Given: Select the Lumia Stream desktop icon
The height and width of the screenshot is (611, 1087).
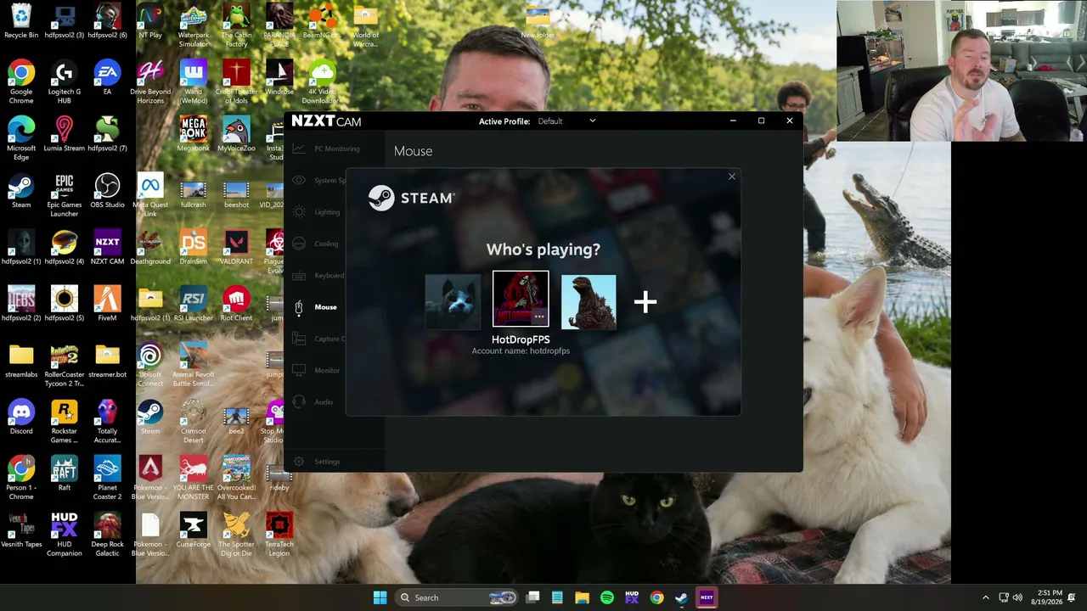Looking at the screenshot, I should 65,134.
